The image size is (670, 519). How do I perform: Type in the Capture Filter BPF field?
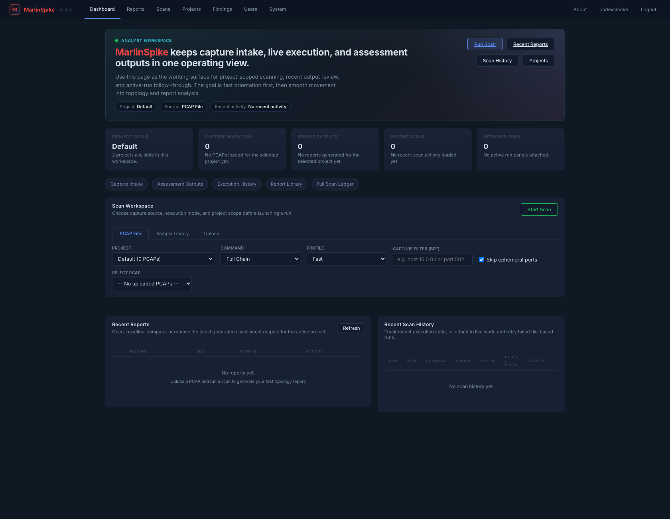pos(432,259)
